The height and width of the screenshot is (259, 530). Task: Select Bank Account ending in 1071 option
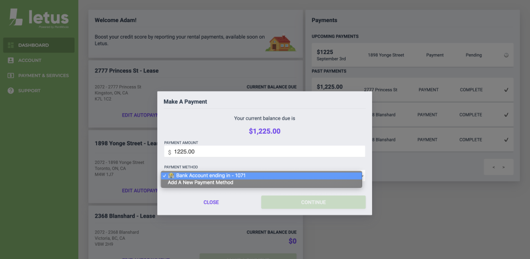click(x=210, y=176)
